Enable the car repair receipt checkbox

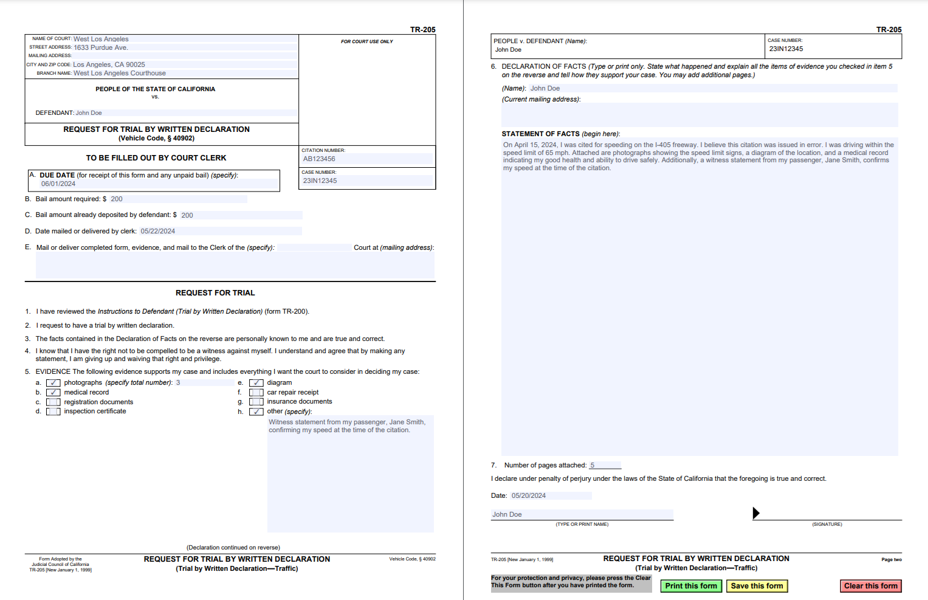point(256,392)
